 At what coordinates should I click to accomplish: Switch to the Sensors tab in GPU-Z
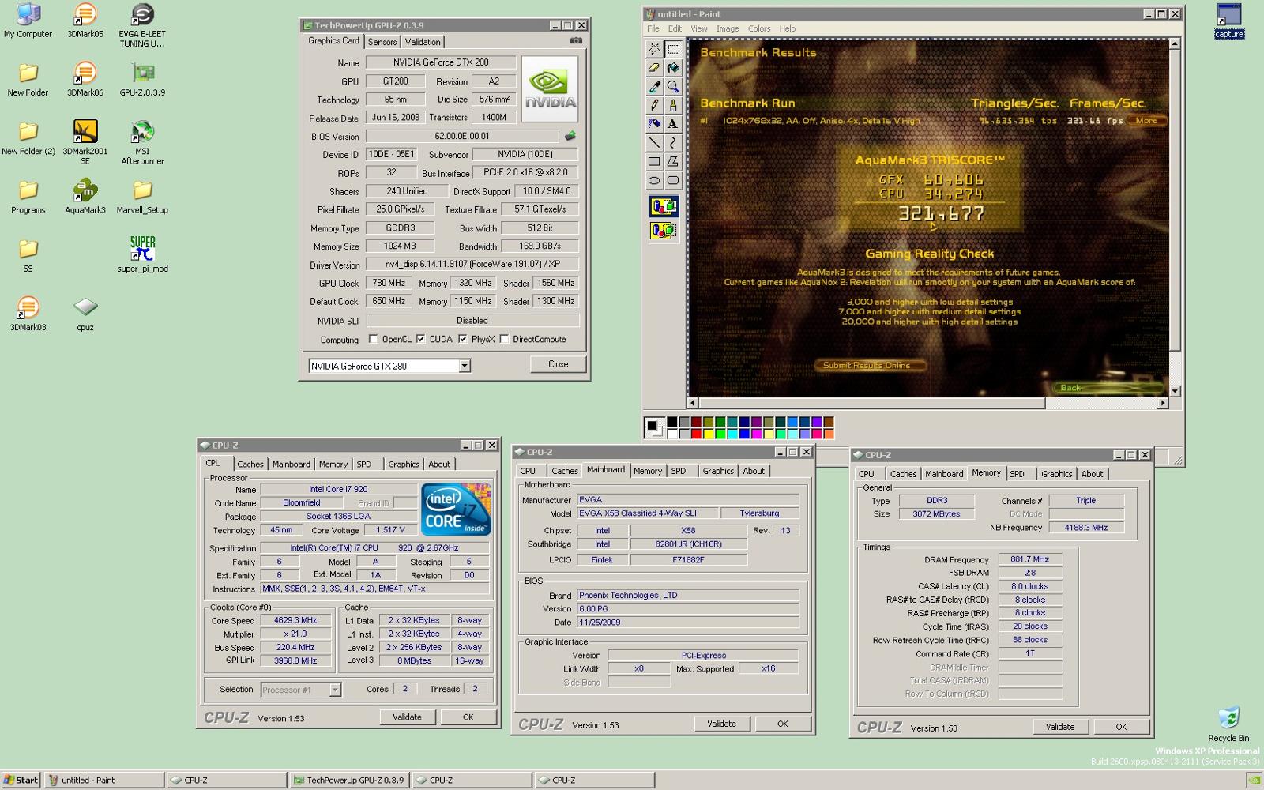[382, 42]
